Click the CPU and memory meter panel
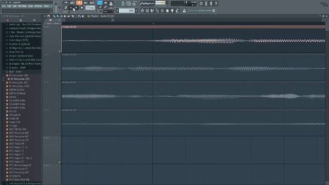Screen dimensions: 329x185 tap(184, 4)
